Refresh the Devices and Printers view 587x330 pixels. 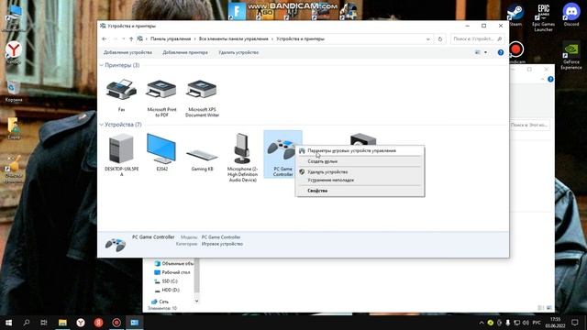pos(440,38)
